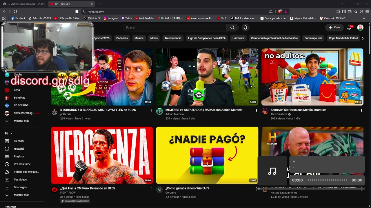Open YouTube notifications bell
Screen dimensions: 371x208
point(349,27)
